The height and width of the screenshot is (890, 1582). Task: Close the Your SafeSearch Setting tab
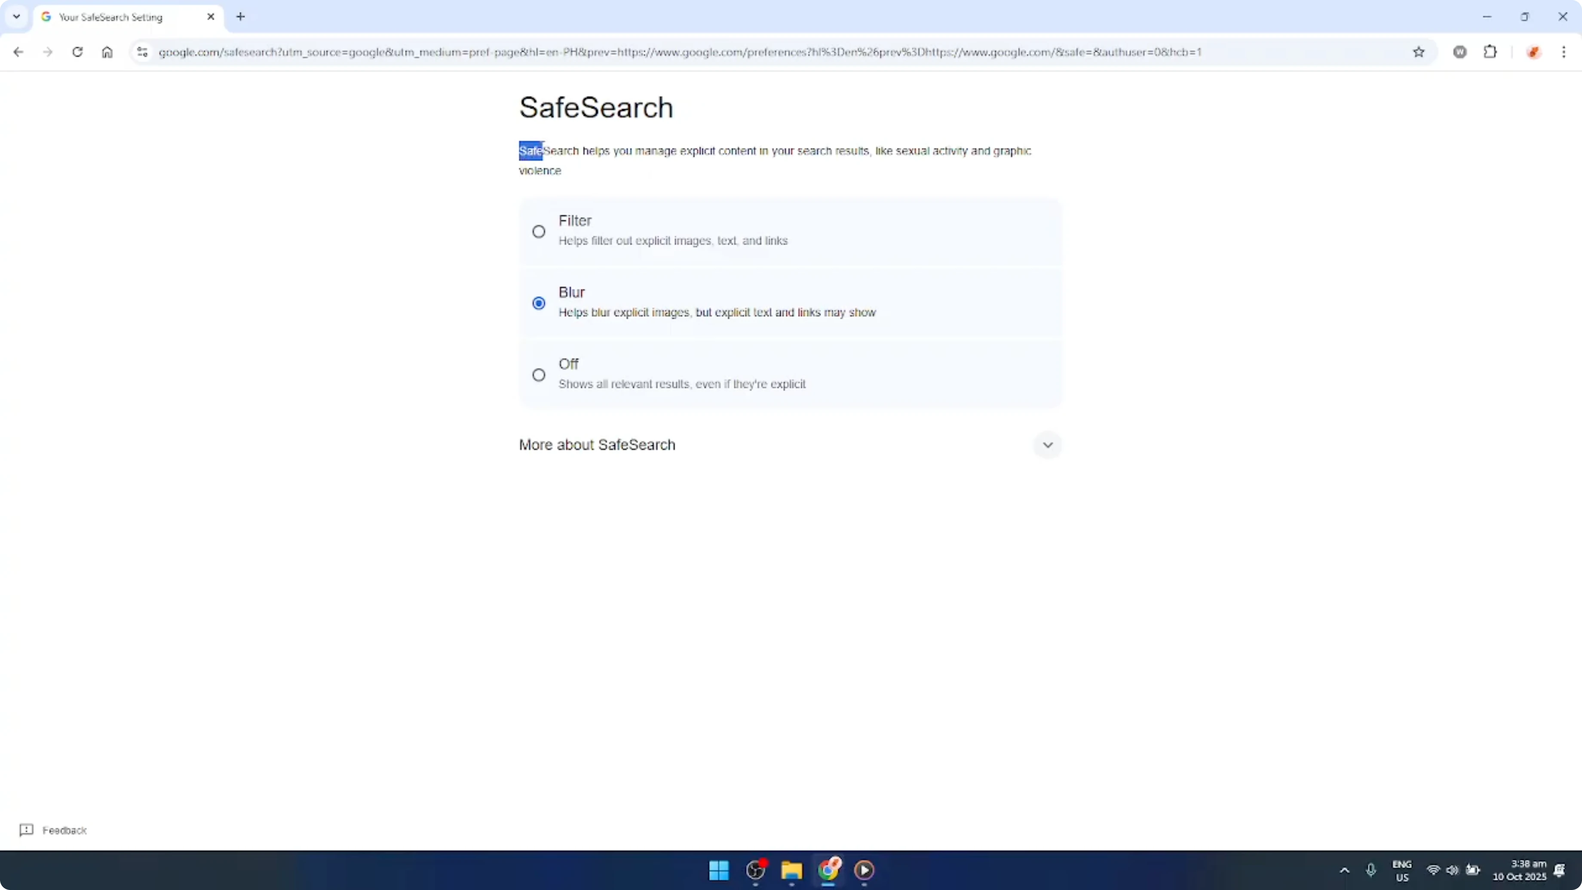coord(211,17)
